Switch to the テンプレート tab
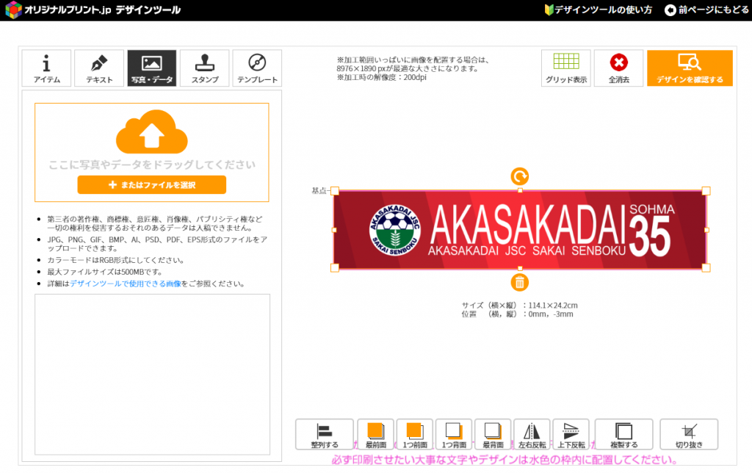 [257, 68]
